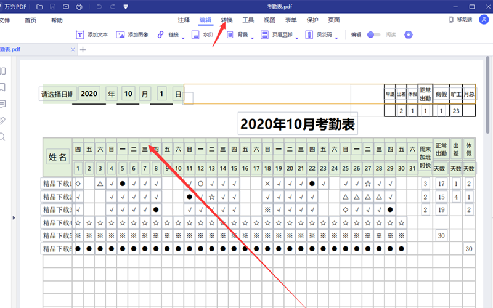Click the save icon in title bar

pyautogui.click(x=53, y=7)
